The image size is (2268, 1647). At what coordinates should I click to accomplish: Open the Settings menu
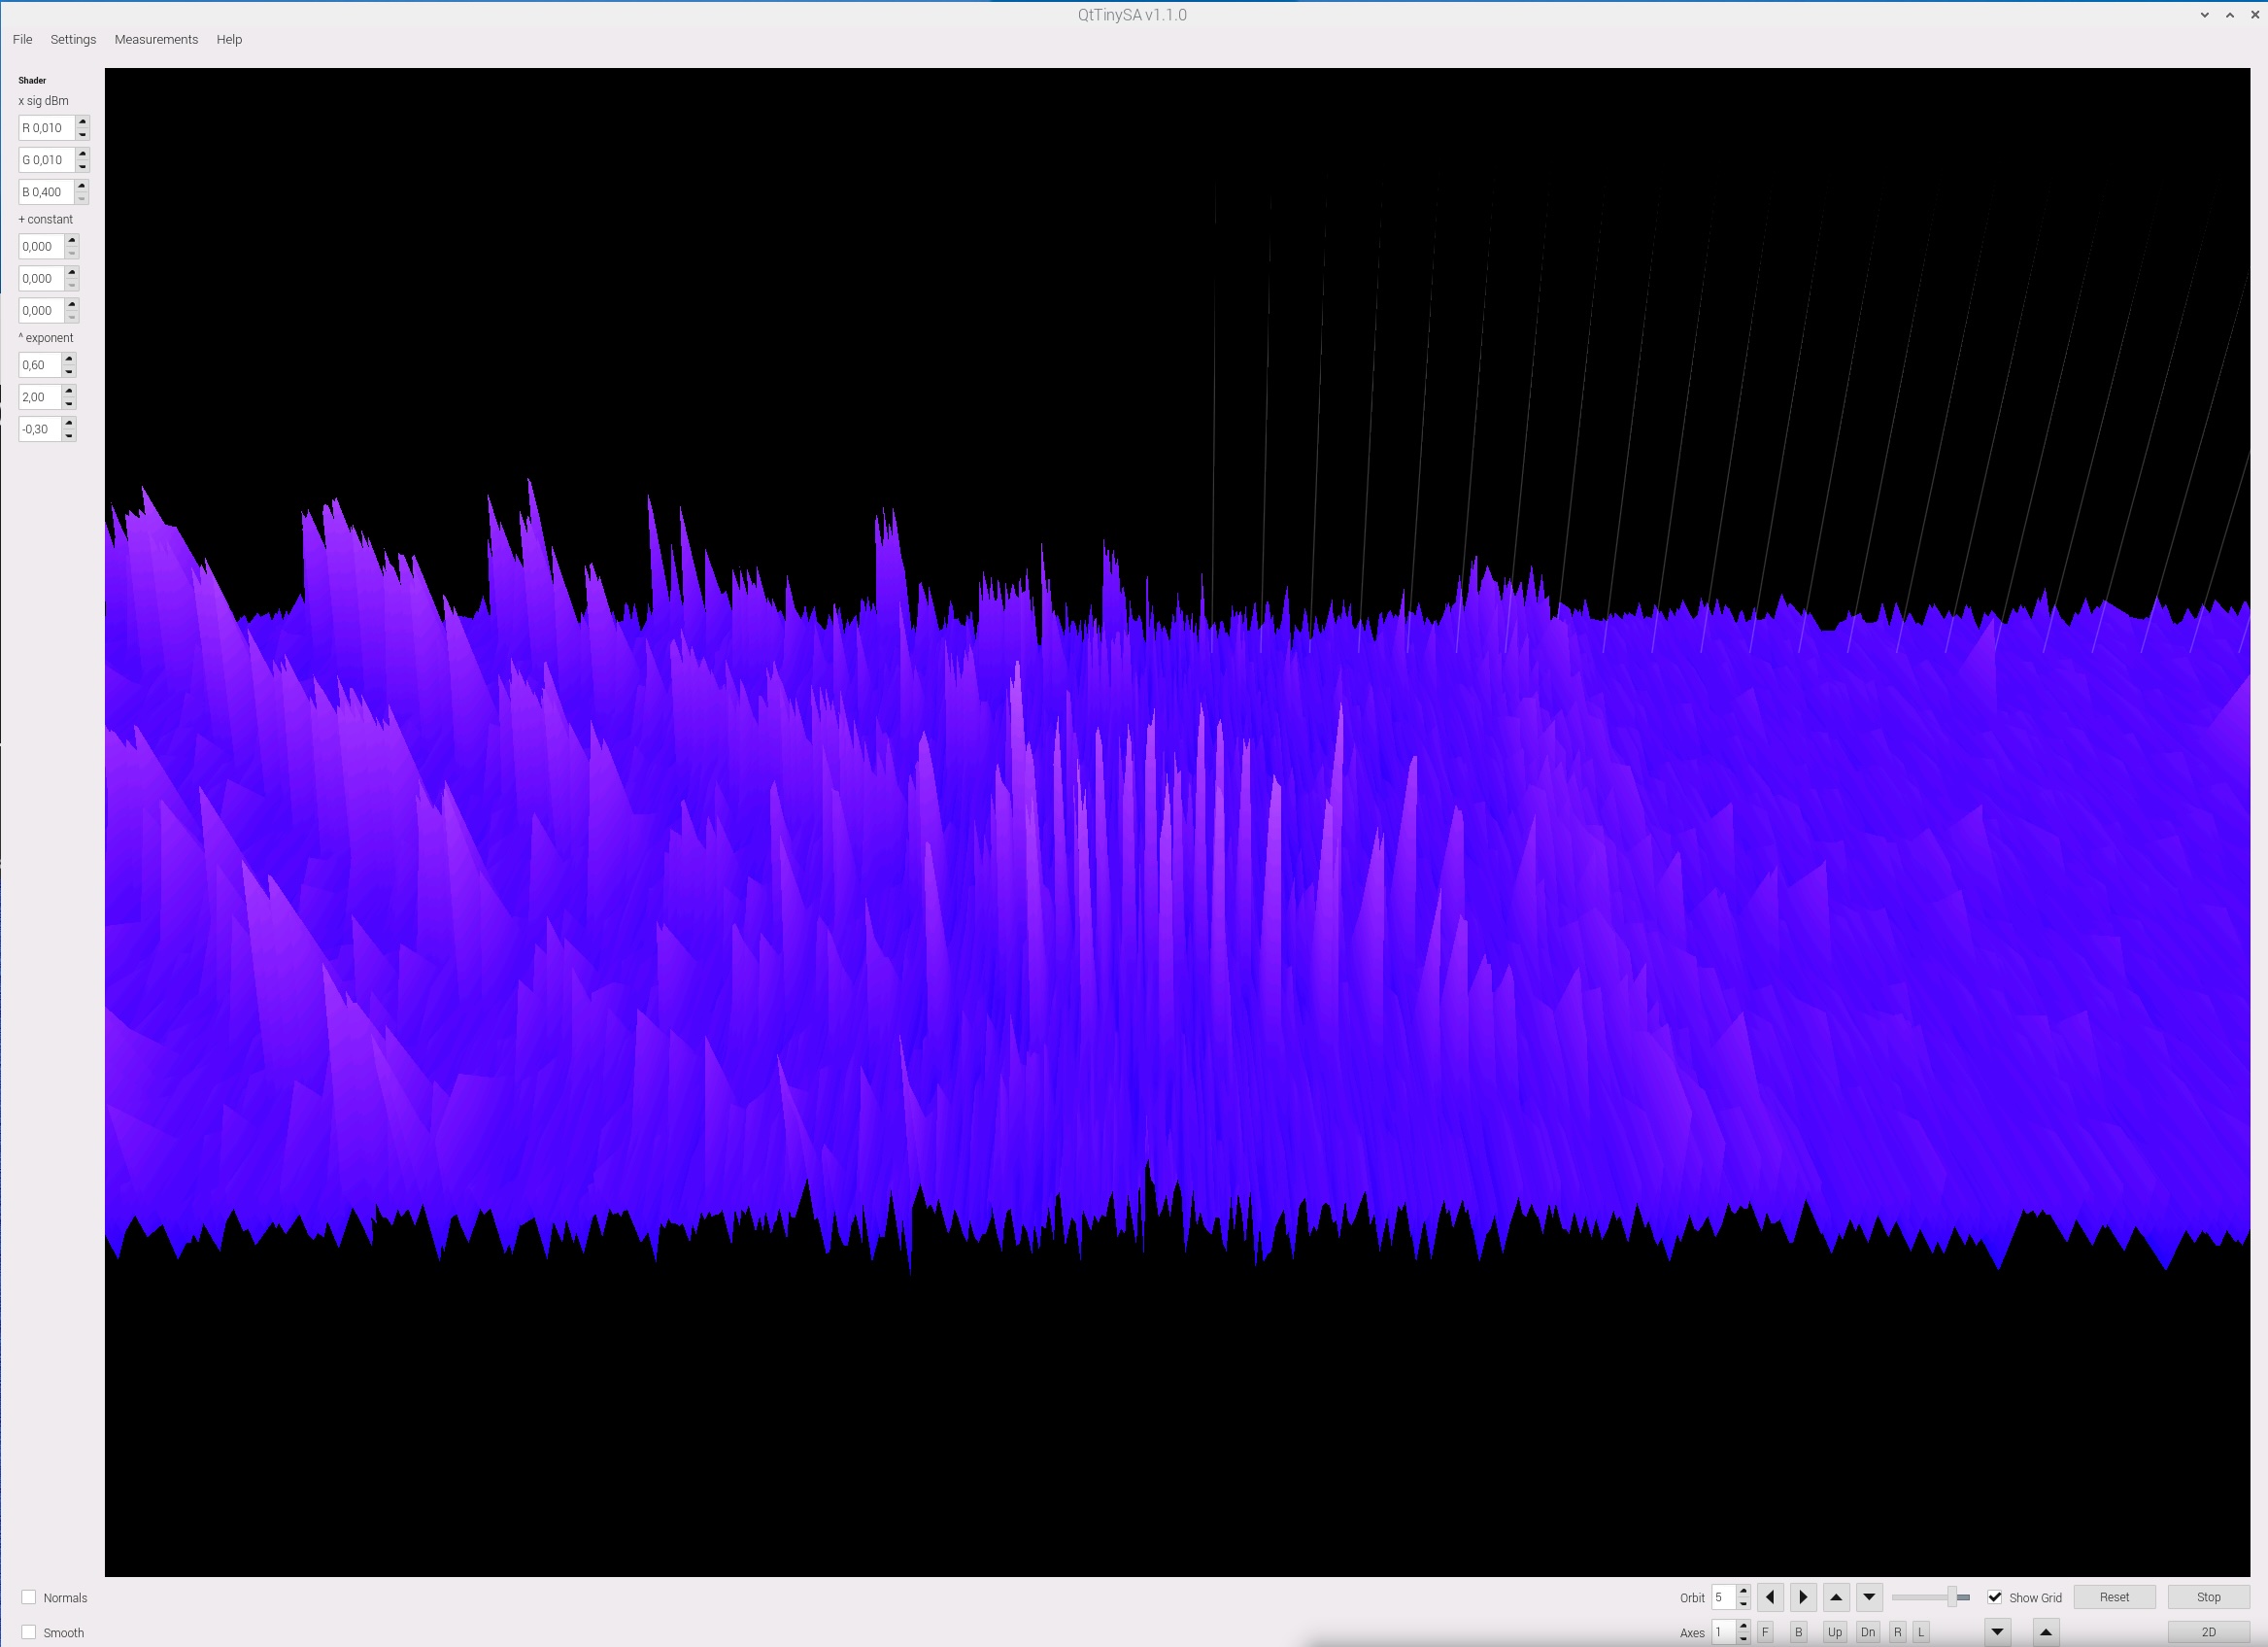pyautogui.click(x=73, y=39)
